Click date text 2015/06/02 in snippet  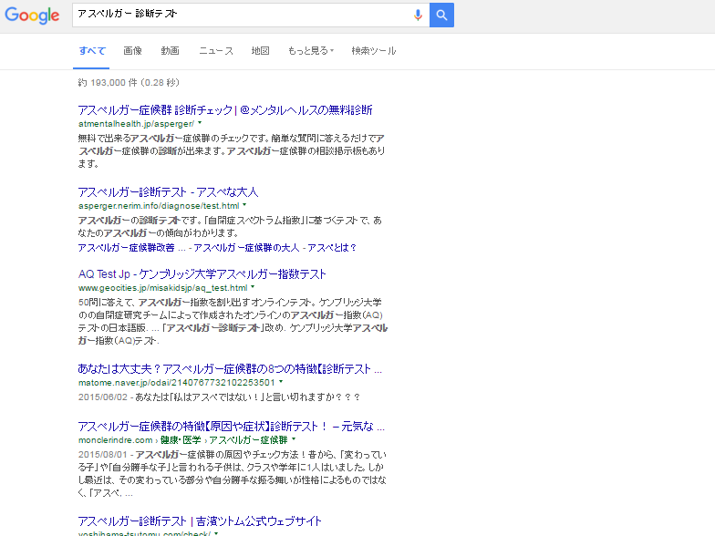pos(102,397)
